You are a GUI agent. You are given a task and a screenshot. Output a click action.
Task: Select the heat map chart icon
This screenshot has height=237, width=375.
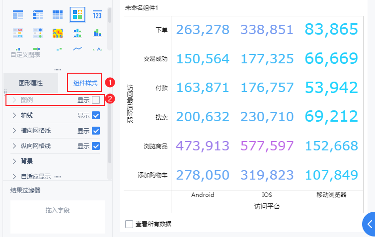58,33
